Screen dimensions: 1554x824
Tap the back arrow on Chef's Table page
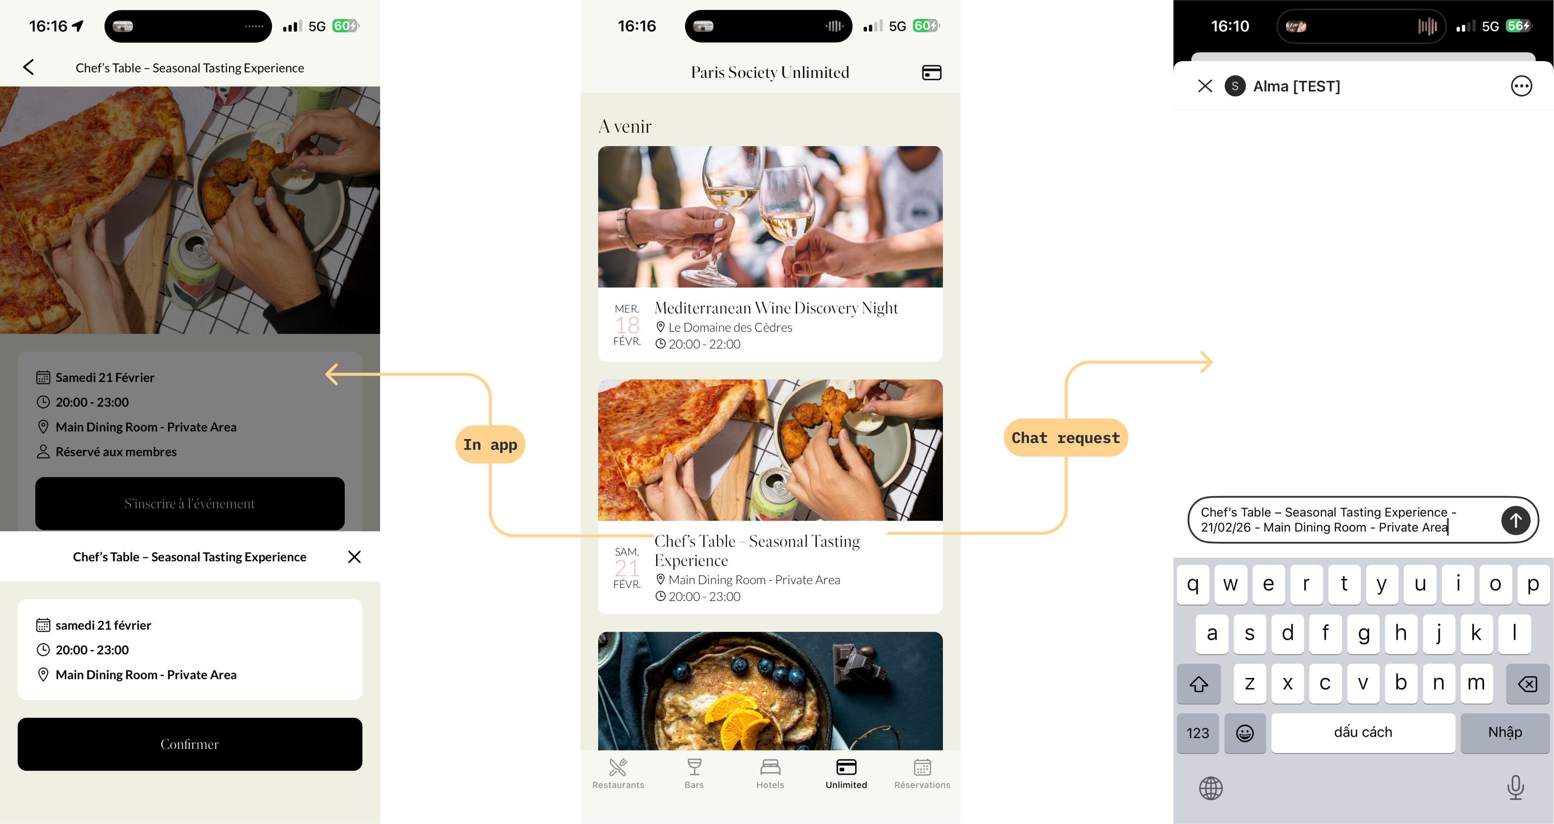(x=28, y=68)
